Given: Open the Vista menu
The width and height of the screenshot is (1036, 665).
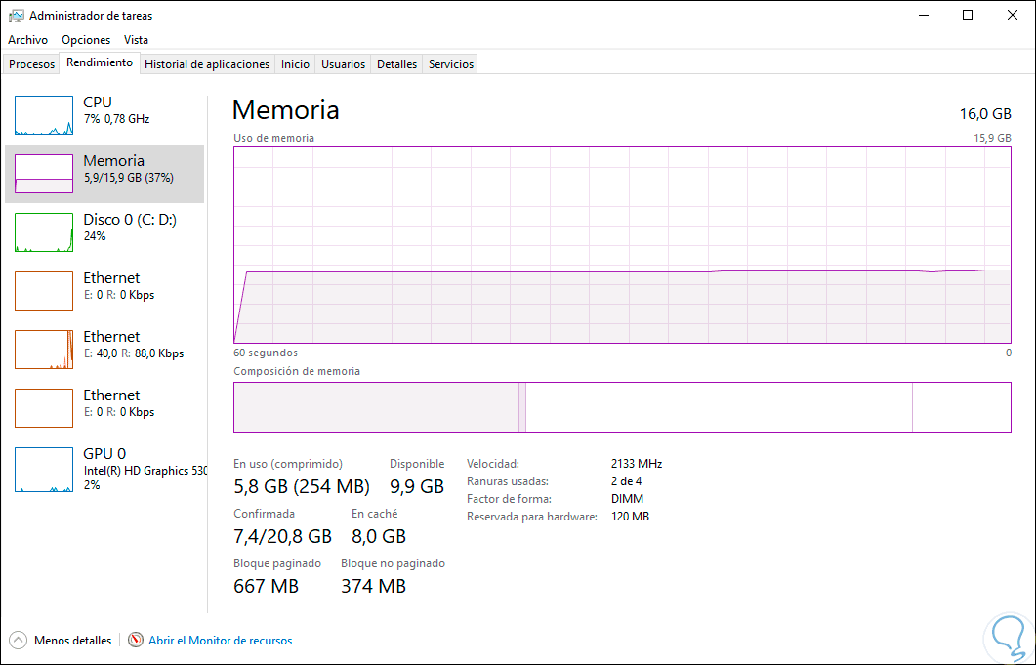Looking at the screenshot, I should pyautogui.click(x=136, y=40).
